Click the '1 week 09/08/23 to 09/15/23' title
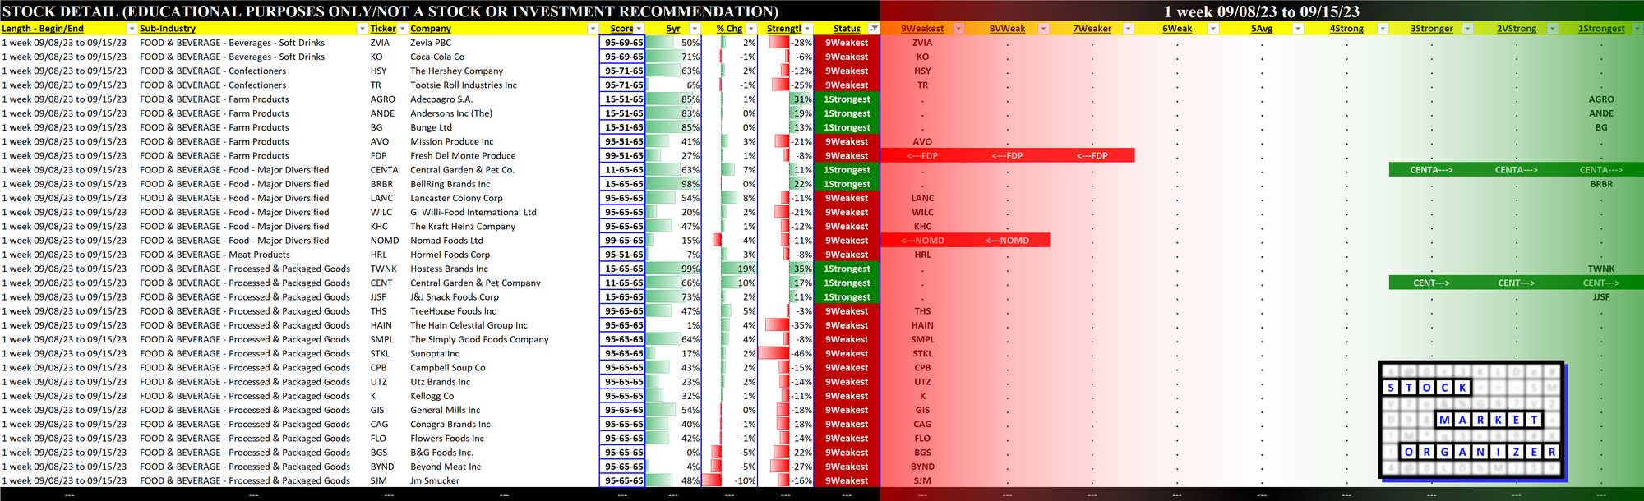Screen dimensions: 1644x501 [x=1262, y=11]
